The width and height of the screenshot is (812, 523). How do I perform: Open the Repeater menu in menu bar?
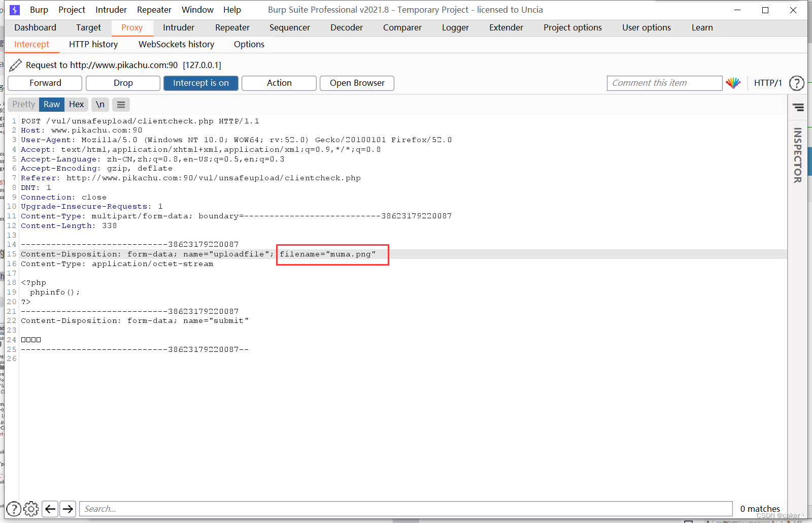click(x=154, y=10)
